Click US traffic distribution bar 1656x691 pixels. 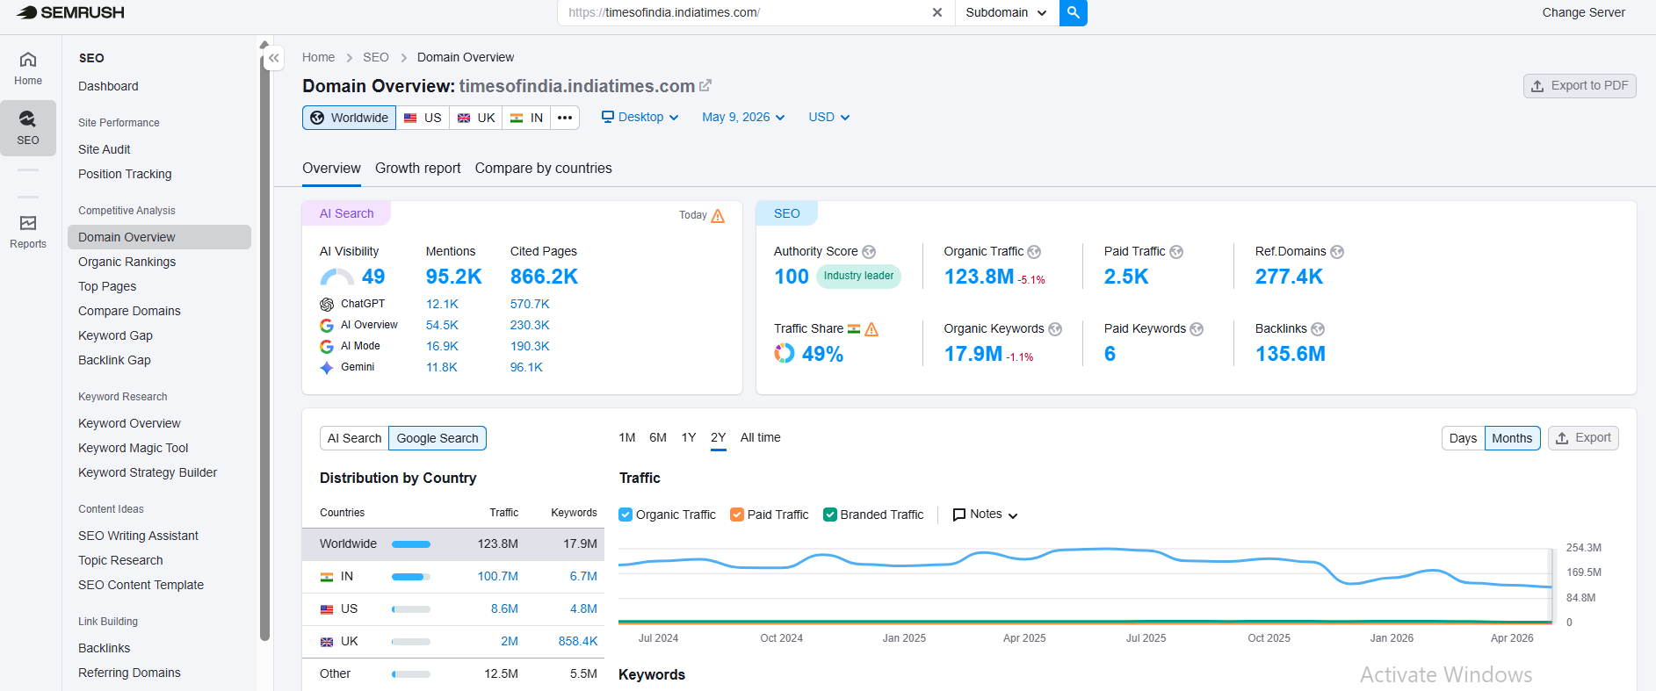(411, 609)
